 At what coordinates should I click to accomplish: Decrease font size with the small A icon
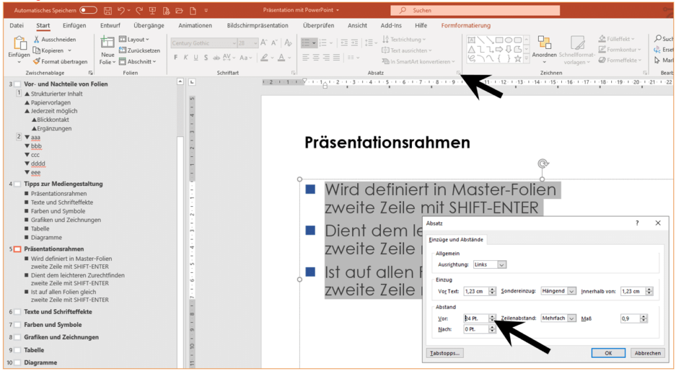[274, 43]
